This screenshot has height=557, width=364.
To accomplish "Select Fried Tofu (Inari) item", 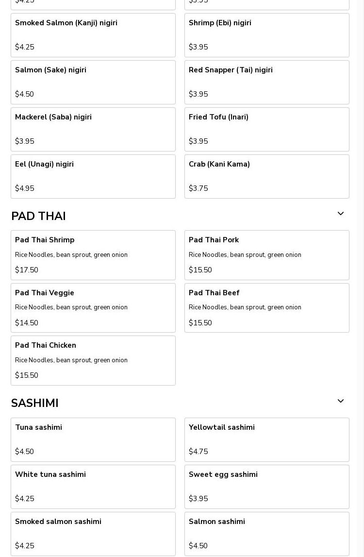I will pos(266,129).
